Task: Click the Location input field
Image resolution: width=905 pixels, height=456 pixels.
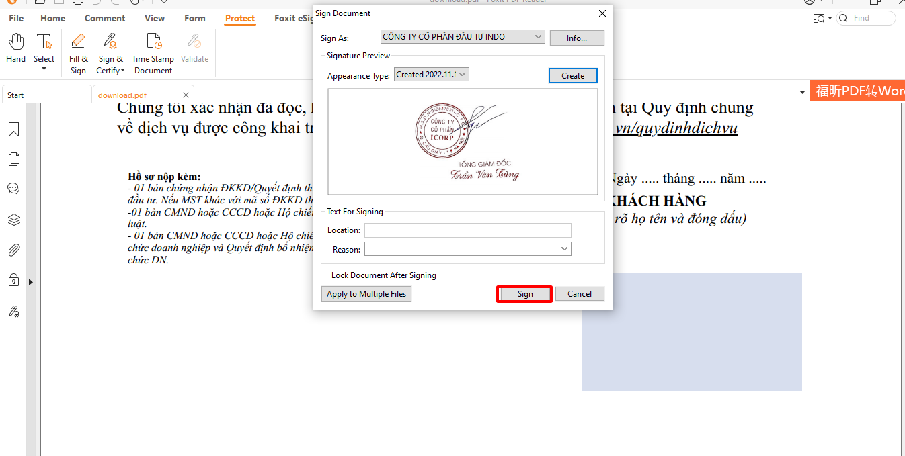Action: click(x=467, y=230)
